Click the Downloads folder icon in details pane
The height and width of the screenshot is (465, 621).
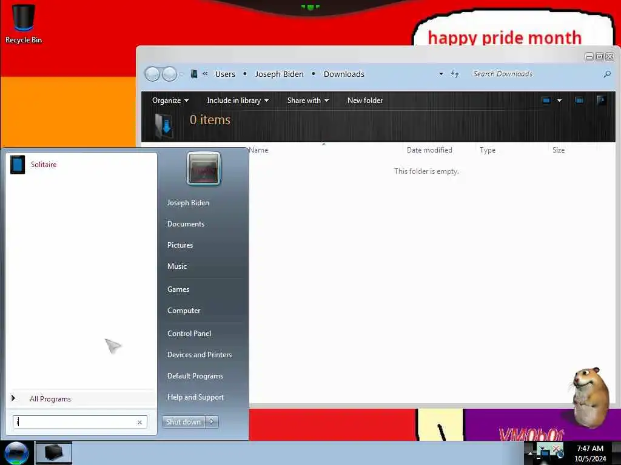pyautogui.click(x=164, y=126)
